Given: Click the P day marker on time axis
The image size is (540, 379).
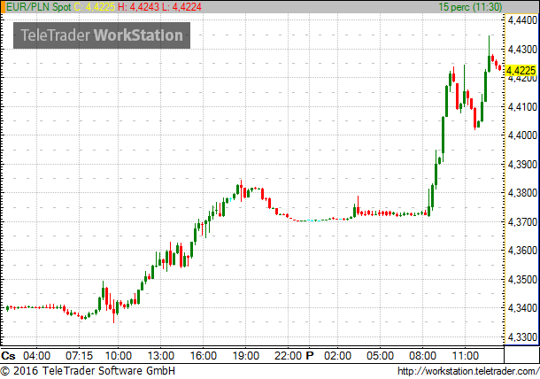Looking at the screenshot, I should coord(310,356).
